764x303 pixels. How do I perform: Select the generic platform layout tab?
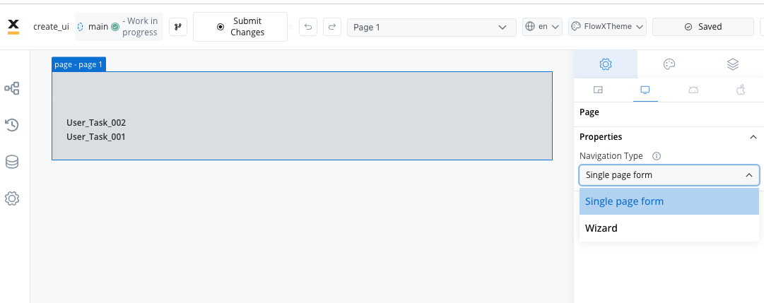coord(598,90)
